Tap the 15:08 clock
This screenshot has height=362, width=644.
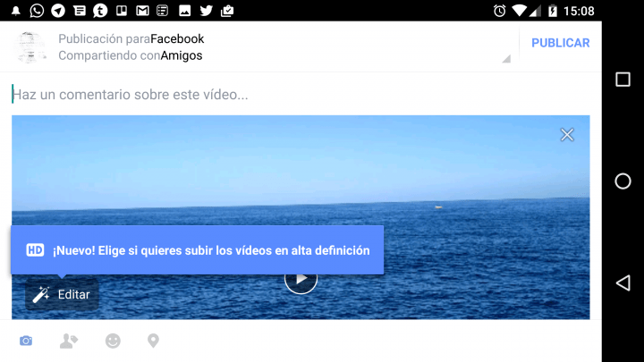579,11
